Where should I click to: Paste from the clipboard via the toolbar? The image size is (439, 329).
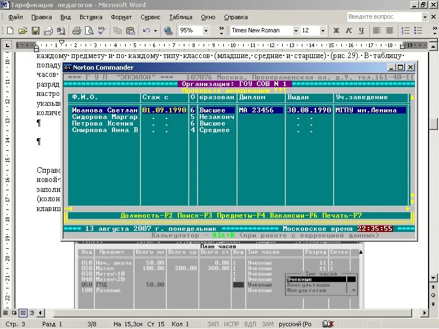point(131,31)
